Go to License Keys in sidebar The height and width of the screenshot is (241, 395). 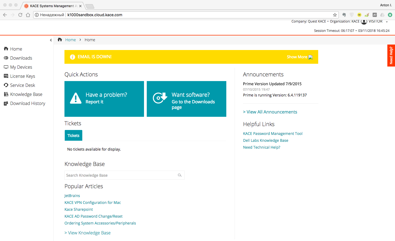click(22, 76)
